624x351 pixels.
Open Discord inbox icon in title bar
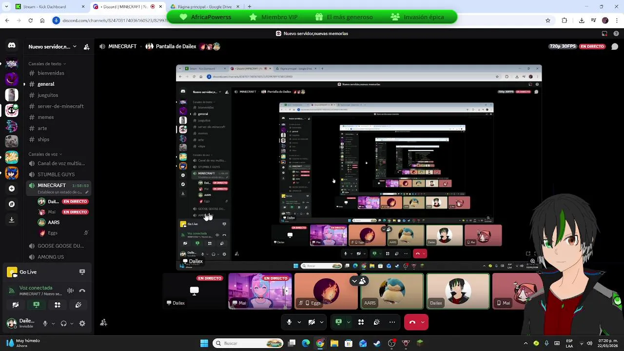click(x=604, y=34)
